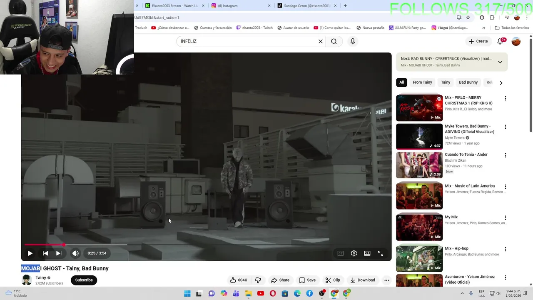Clear the search box with the X
533x300 pixels.
coord(321,41)
